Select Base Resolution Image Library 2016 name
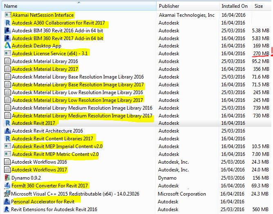The image size is (273, 214). tap(78, 77)
